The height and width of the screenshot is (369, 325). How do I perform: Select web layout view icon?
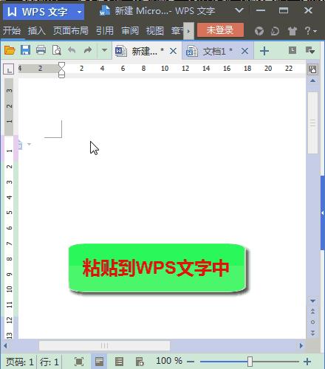140,362
